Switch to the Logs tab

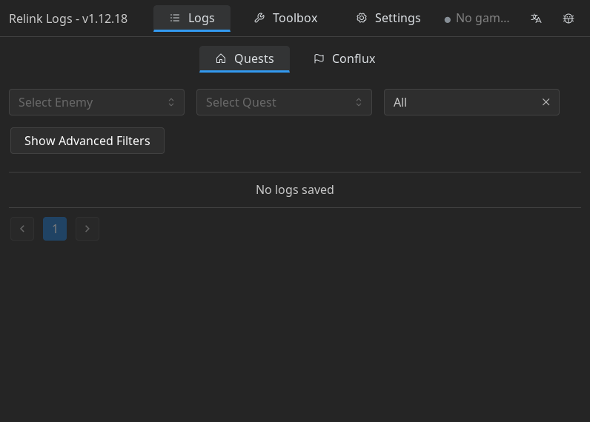pos(192,19)
